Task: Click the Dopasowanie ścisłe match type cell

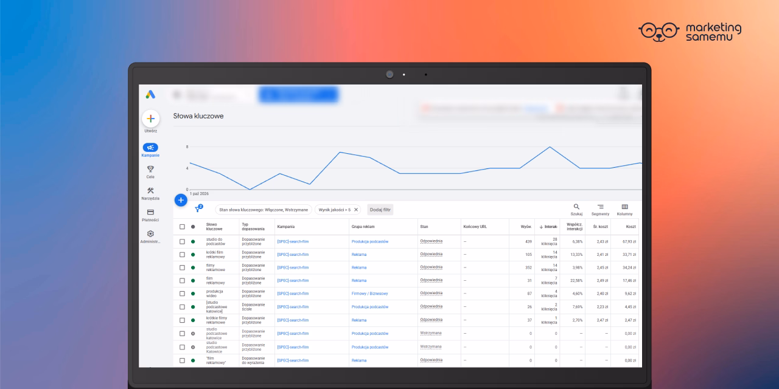Action: pos(253,307)
